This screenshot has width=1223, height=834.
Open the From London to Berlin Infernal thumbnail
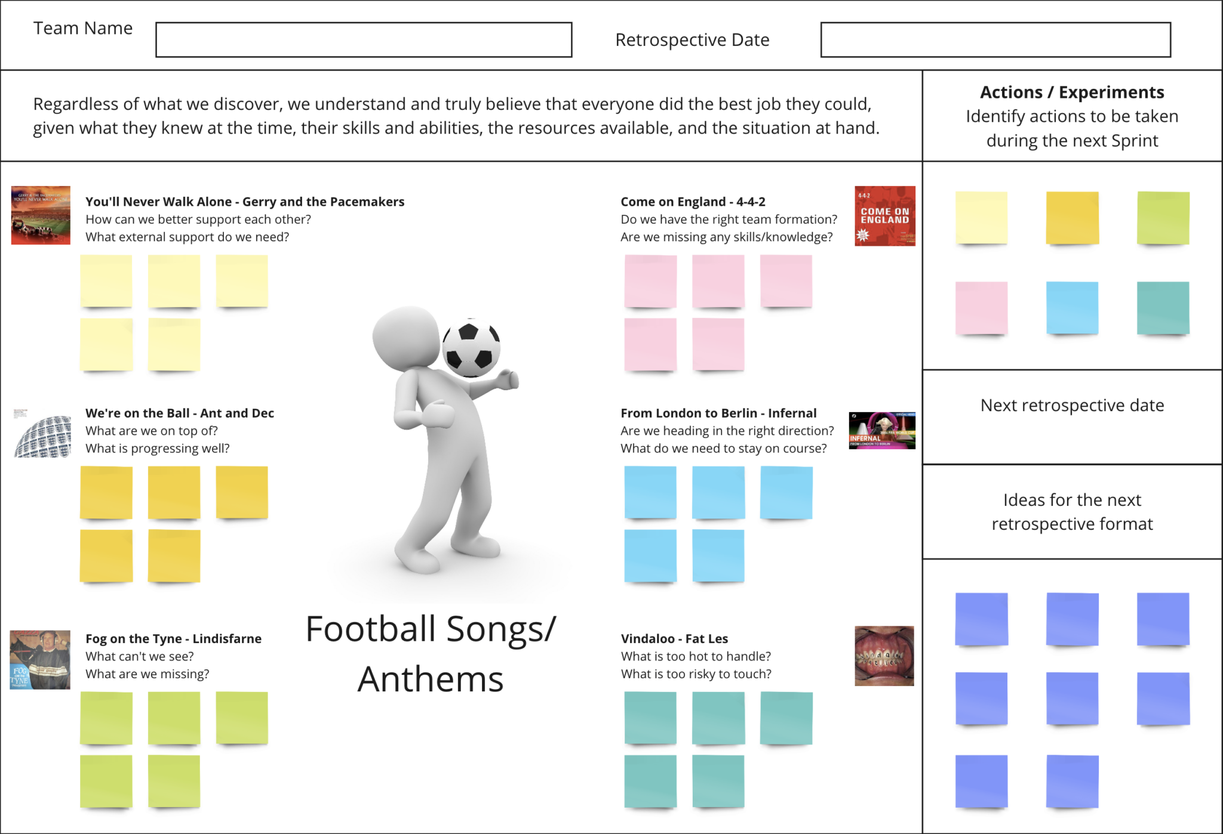click(881, 431)
